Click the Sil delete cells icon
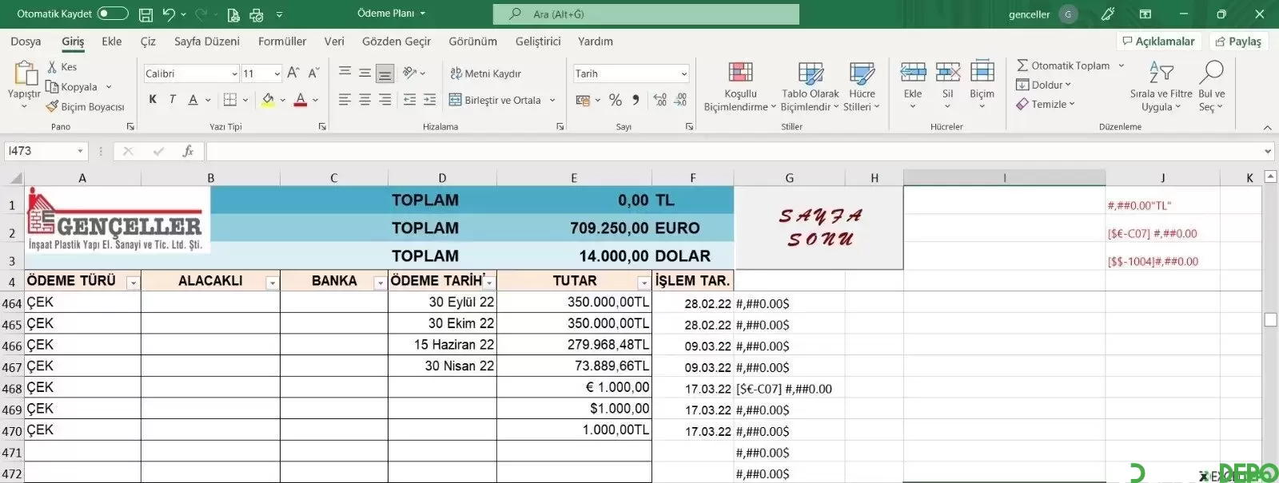Viewport: 1279px width, 483px height. [x=948, y=73]
